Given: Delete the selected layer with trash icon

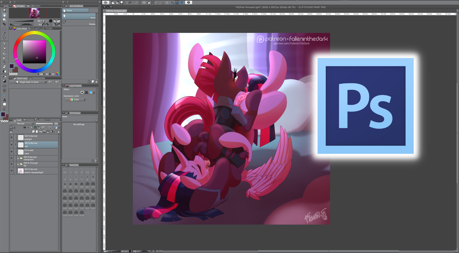Looking at the screenshot, I should click(59, 132).
